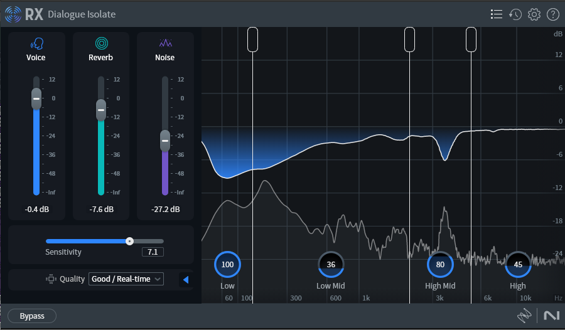Click the Voice gain slider handle

click(x=36, y=99)
